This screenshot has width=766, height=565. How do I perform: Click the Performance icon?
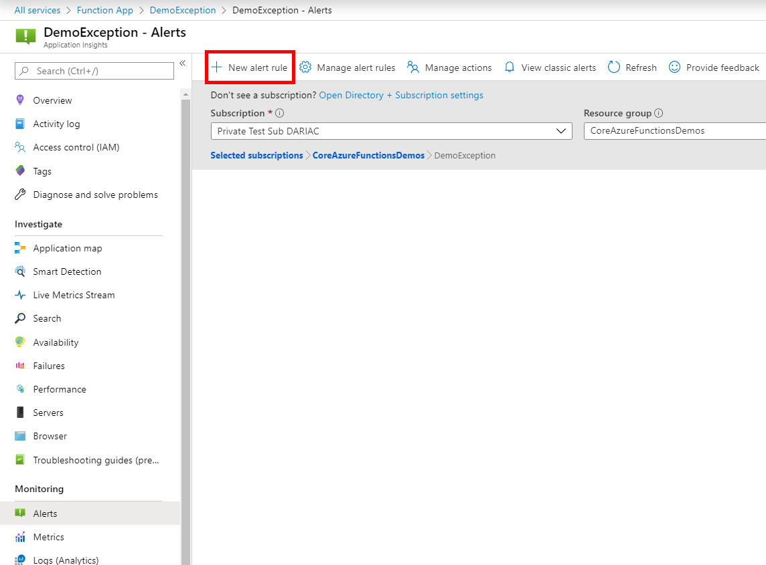tap(20, 389)
